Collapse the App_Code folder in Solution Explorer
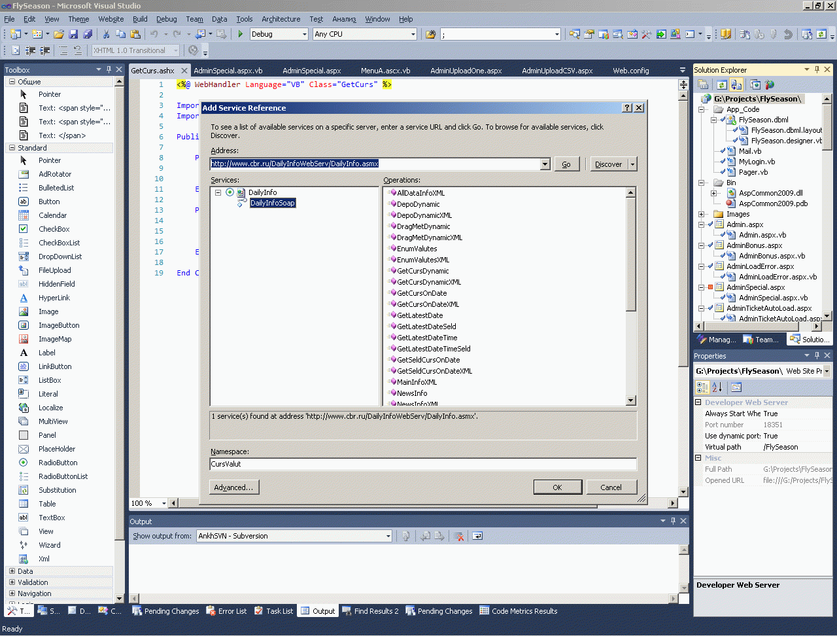The width and height of the screenshot is (837, 636). pyautogui.click(x=702, y=109)
